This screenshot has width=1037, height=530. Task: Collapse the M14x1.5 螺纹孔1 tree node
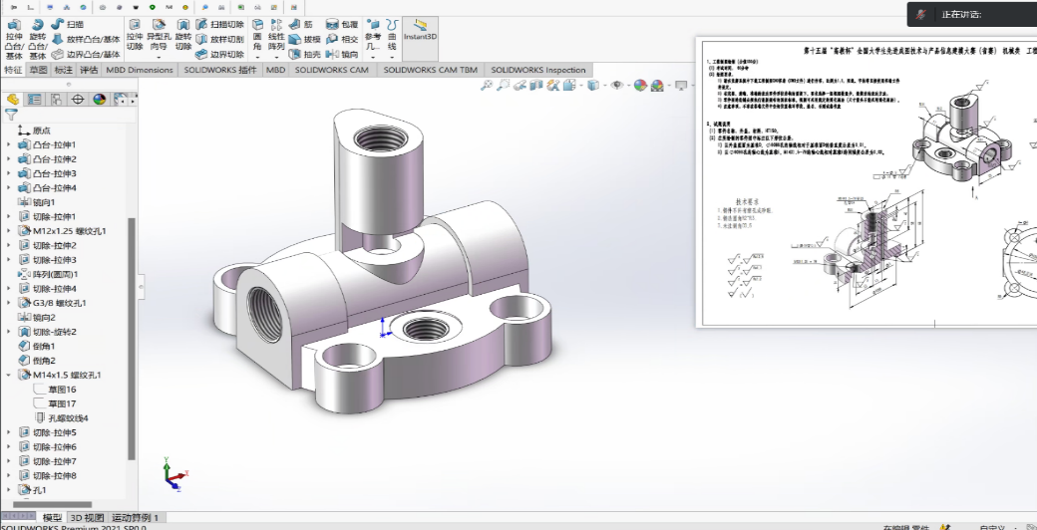pyautogui.click(x=9, y=375)
